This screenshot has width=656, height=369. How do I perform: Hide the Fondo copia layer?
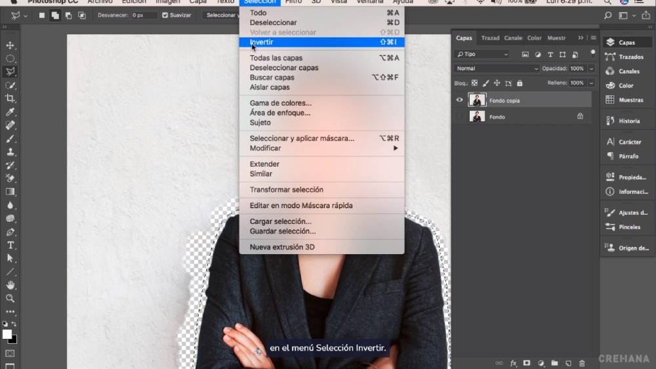(x=459, y=100)
